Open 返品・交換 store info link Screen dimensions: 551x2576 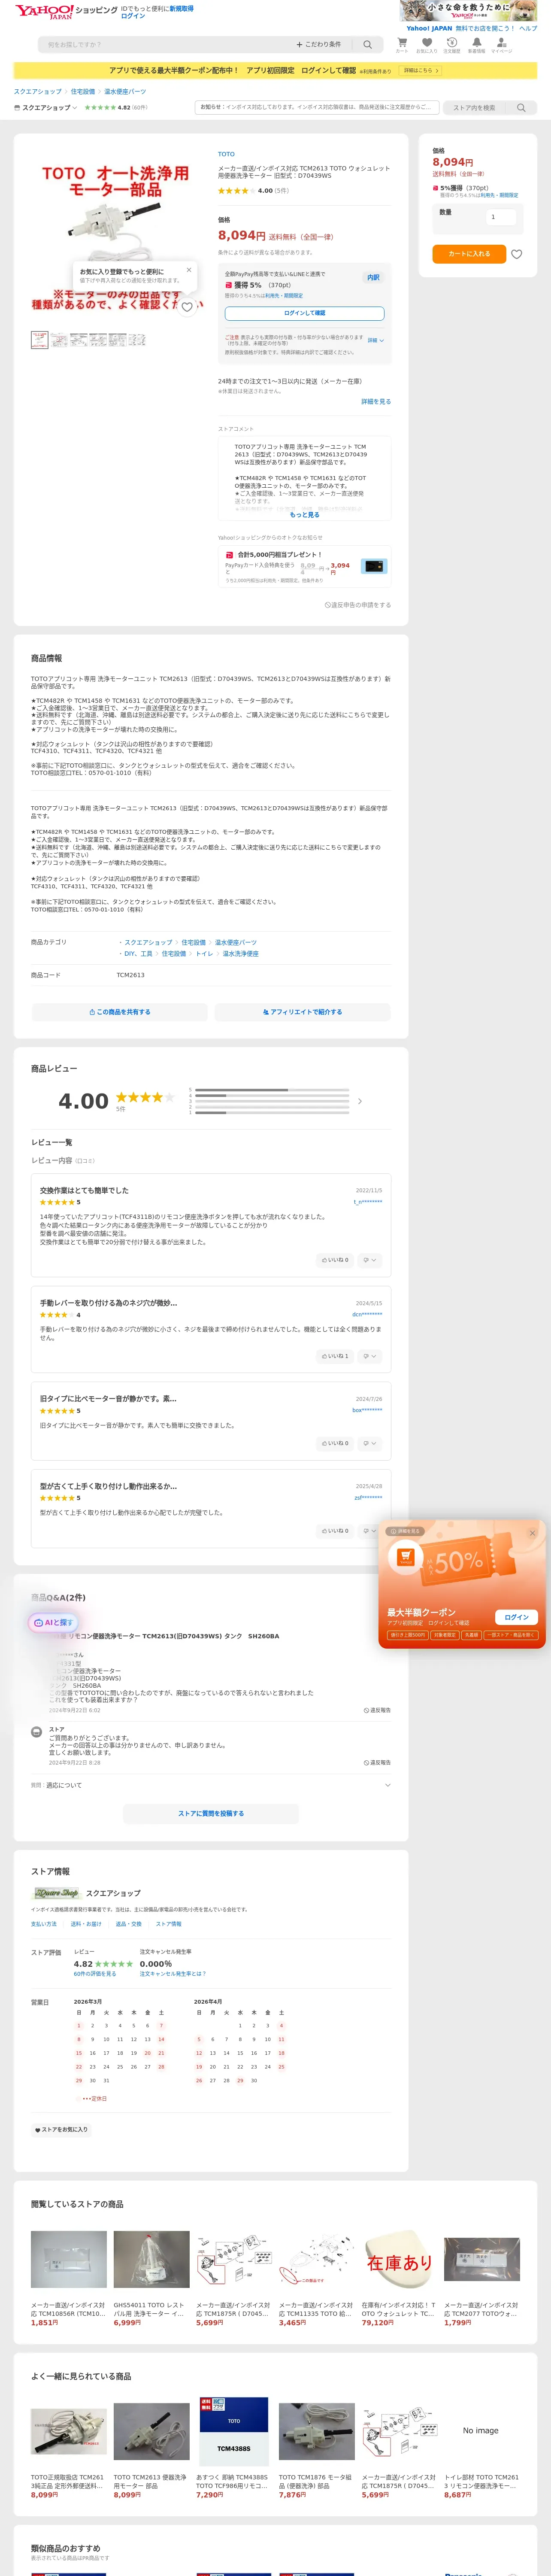[x=129, y=1924]
